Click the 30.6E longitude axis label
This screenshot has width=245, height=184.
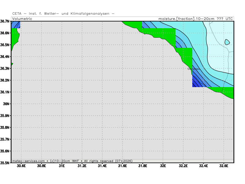point(21,166)
